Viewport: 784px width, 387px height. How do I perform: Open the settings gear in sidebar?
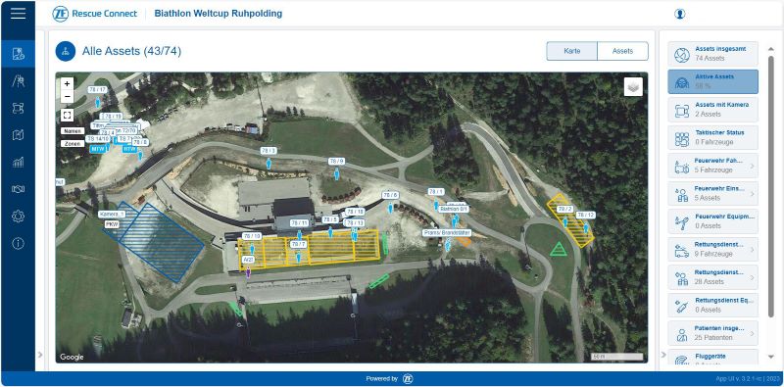18,216
